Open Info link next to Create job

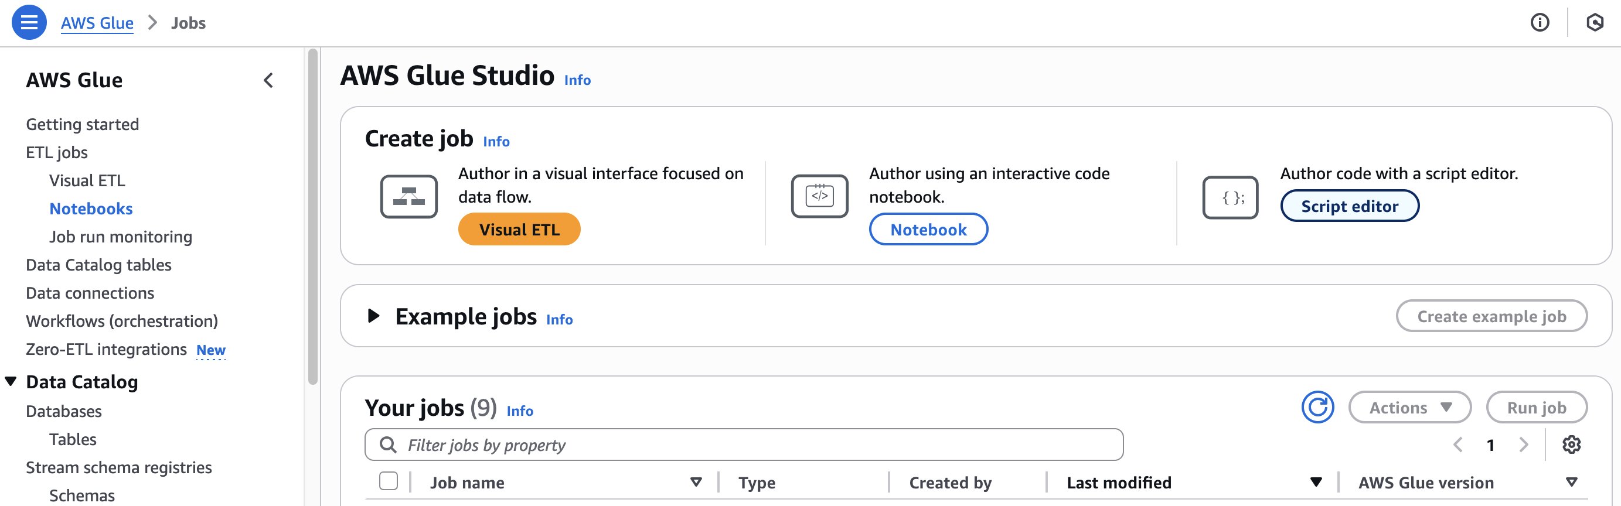(496, 141)
